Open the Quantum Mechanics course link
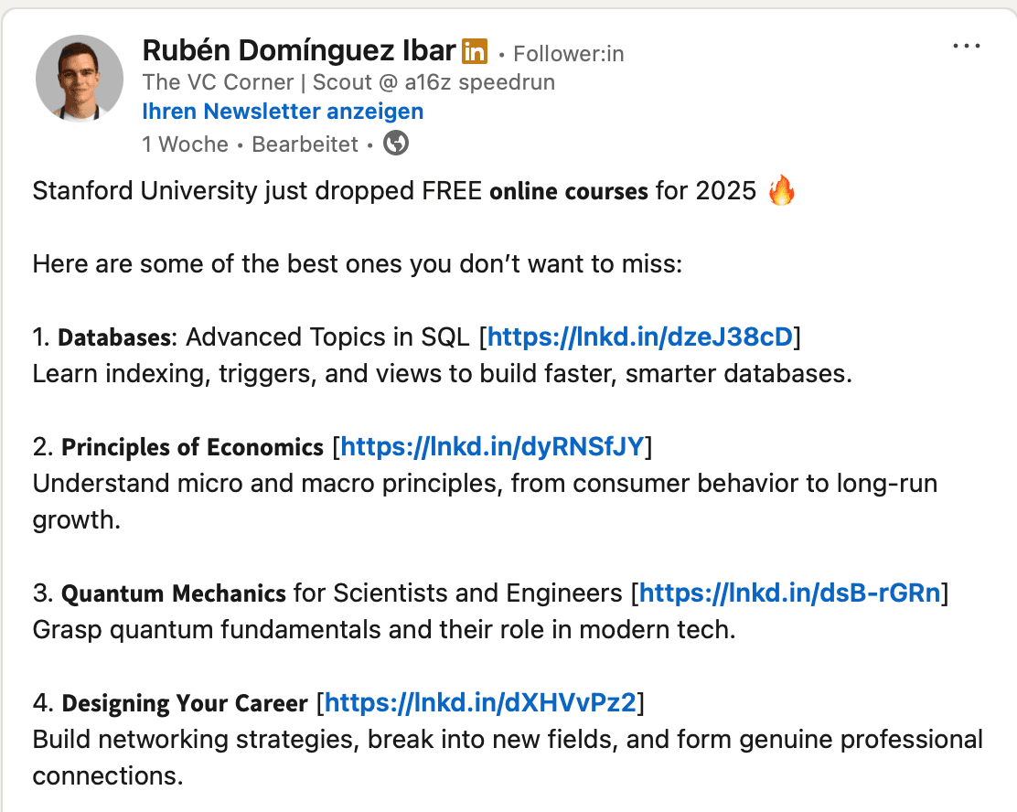 (x=790, y=593)
